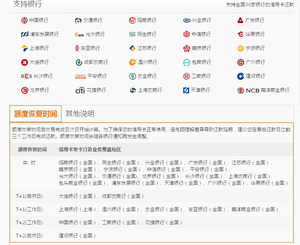Click the 包头商业银行（全国） table entry
This screenshot has height=245, width=300.
(82, 183)
